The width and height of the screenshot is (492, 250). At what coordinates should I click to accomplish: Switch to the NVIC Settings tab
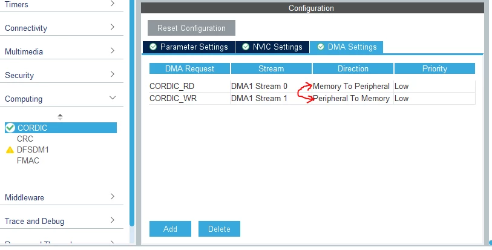pyautogui.click(x=272, y=47)
